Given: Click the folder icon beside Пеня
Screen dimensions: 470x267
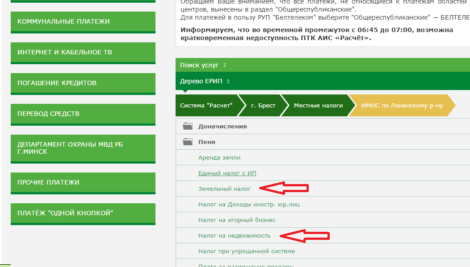Looking at the screenshot, I should 187,142.
